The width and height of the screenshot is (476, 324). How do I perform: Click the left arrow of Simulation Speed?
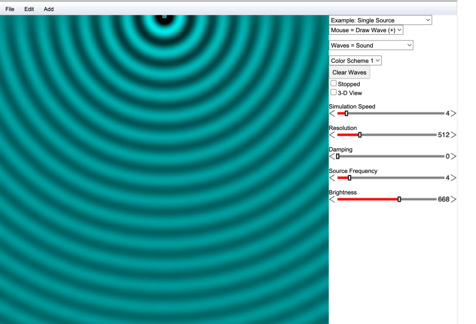pyautogui.click(x=332, y=113)
